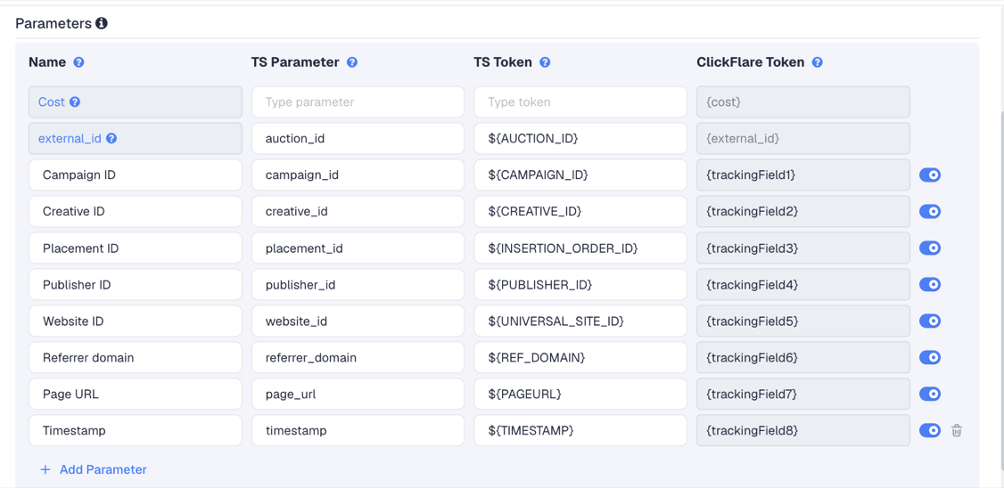Click the {trackingField3} token box

803,248
